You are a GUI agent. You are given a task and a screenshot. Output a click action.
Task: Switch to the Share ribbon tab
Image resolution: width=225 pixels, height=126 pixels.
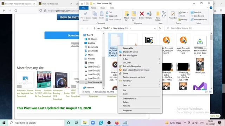(103, 8)
